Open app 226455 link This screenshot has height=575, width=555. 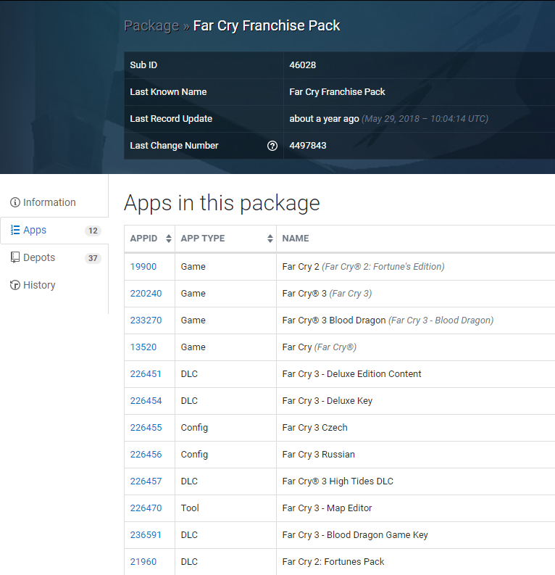pyautogui.click(x=146, y=428)
